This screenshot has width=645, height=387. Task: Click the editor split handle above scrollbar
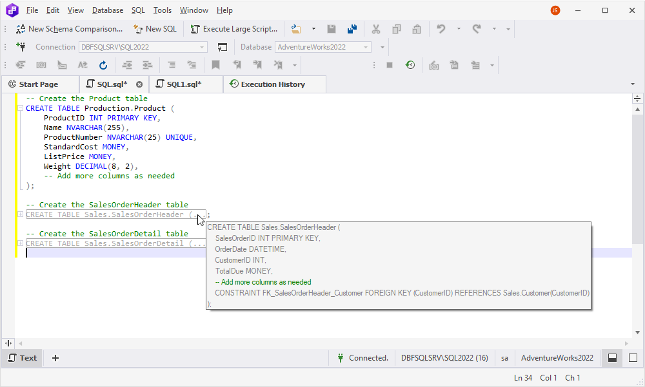pos(637,99)
